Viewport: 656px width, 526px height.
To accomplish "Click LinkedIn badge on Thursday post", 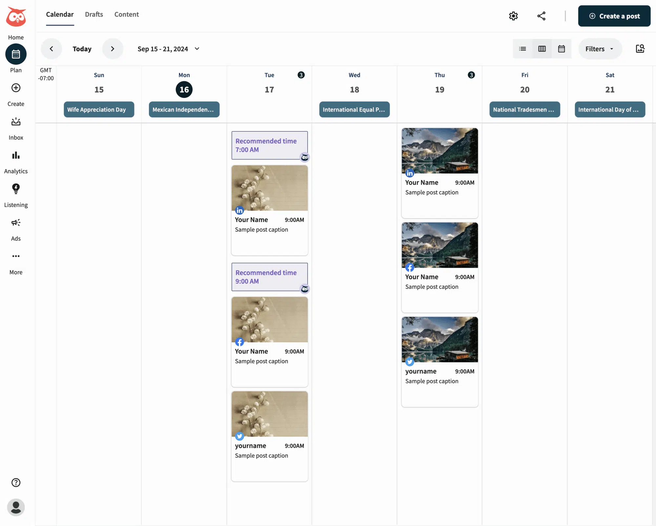I will (410, 173).
